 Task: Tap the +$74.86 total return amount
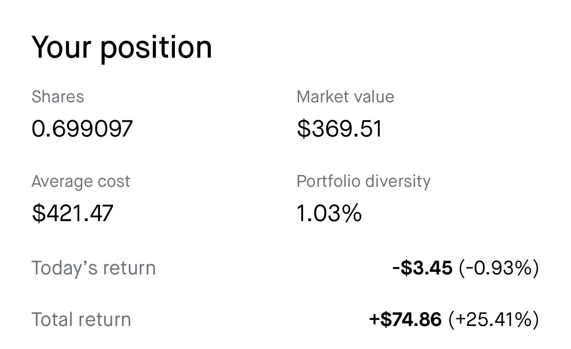tap(406, 320)
